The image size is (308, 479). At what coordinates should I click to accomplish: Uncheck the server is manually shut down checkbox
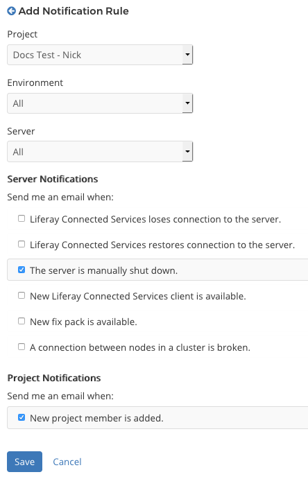pos(22,270)
